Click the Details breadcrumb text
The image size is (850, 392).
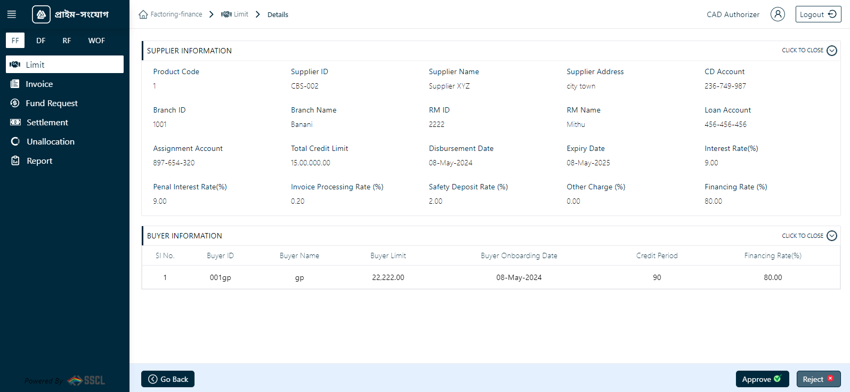[278, 15]
